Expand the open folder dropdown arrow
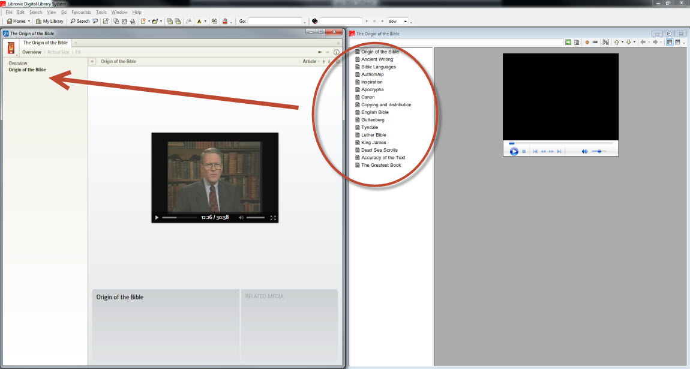The height and width of the screenshot is (369, 690). [x=161, y=21]
